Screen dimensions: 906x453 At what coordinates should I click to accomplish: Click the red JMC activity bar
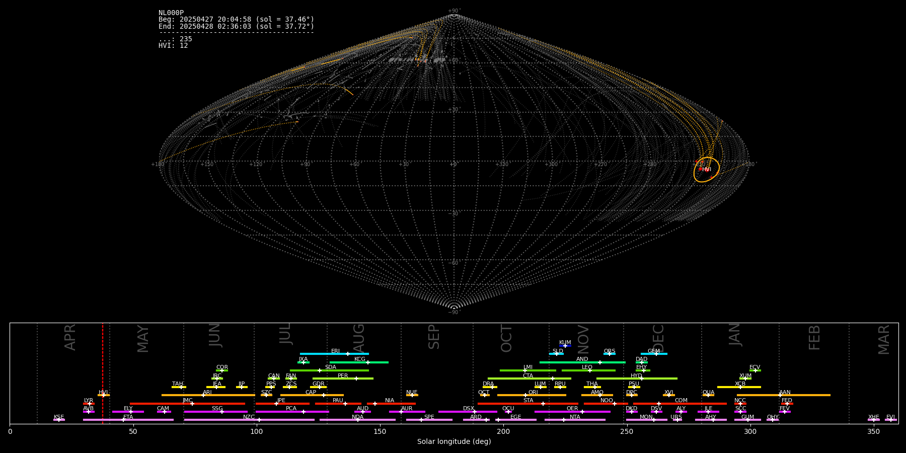188,404
